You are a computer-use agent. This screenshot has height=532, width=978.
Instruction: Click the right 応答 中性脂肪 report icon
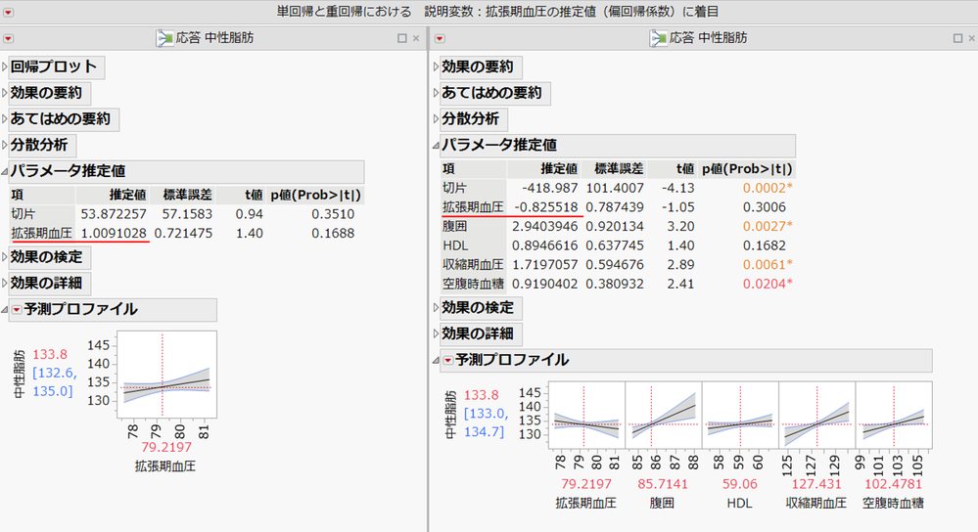[x=659, y=38]
